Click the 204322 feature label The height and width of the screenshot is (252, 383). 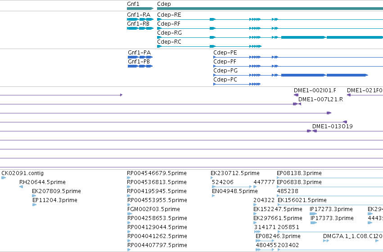[264, 201]
